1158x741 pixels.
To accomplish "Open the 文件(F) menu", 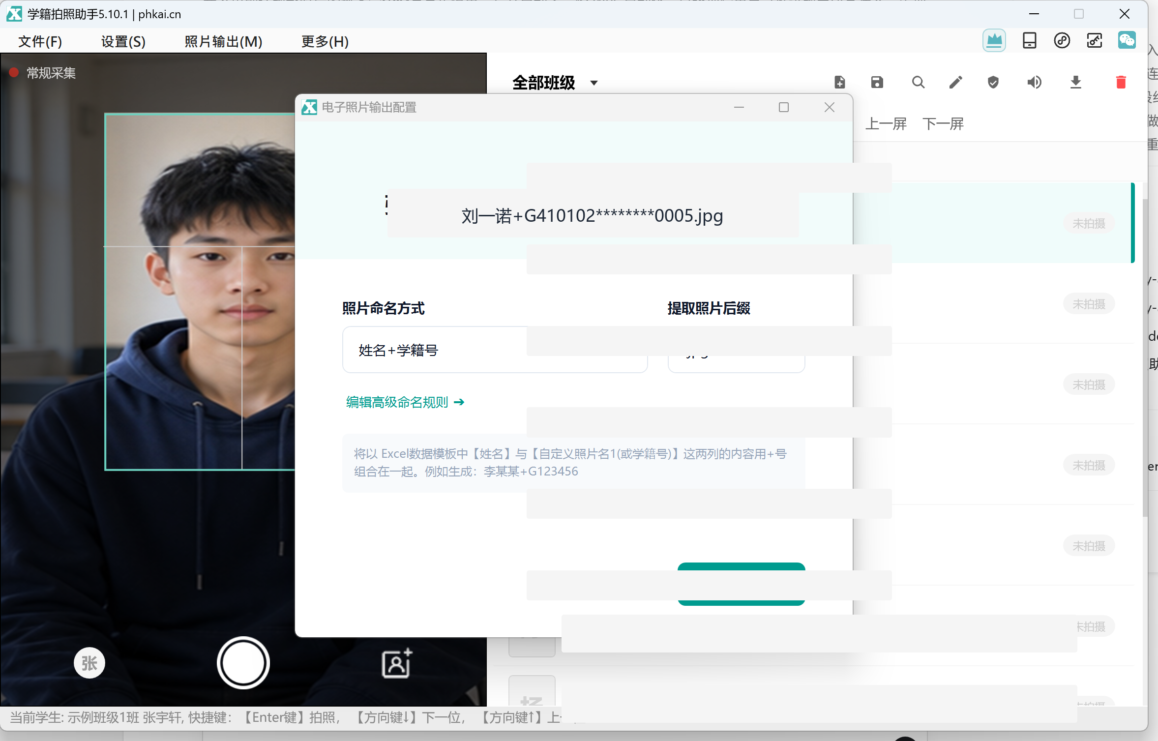I will click(40, 41).
